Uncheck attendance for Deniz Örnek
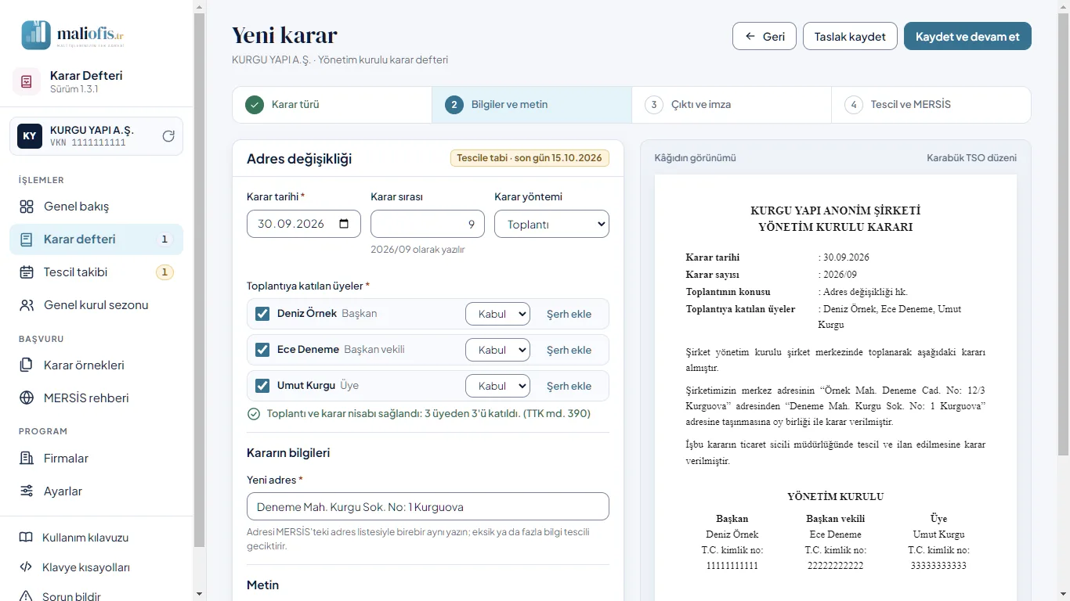This screenshot has width=1070, height=601. point(262,314)
